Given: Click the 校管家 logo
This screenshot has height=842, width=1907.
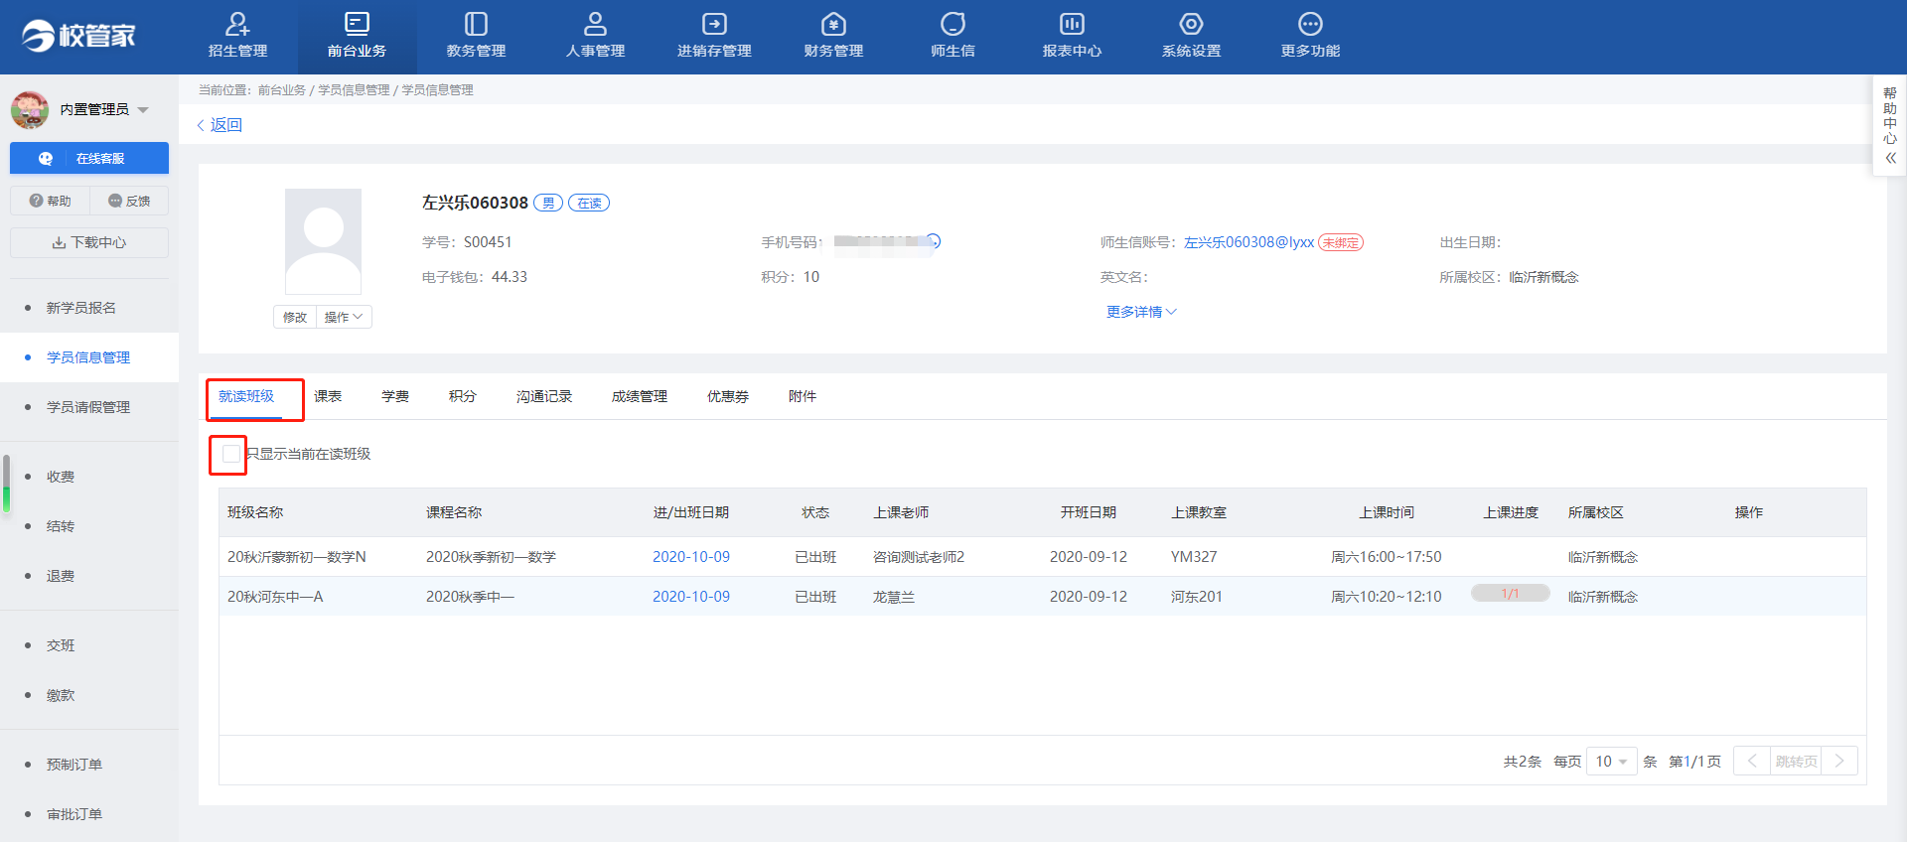Looking at the screenshot, I should pyautogui.click(x=78, y=36).
